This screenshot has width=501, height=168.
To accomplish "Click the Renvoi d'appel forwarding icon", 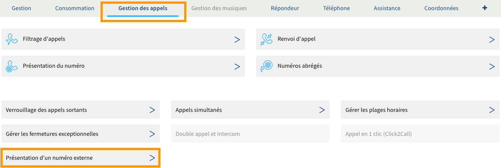I will [267, 39].
